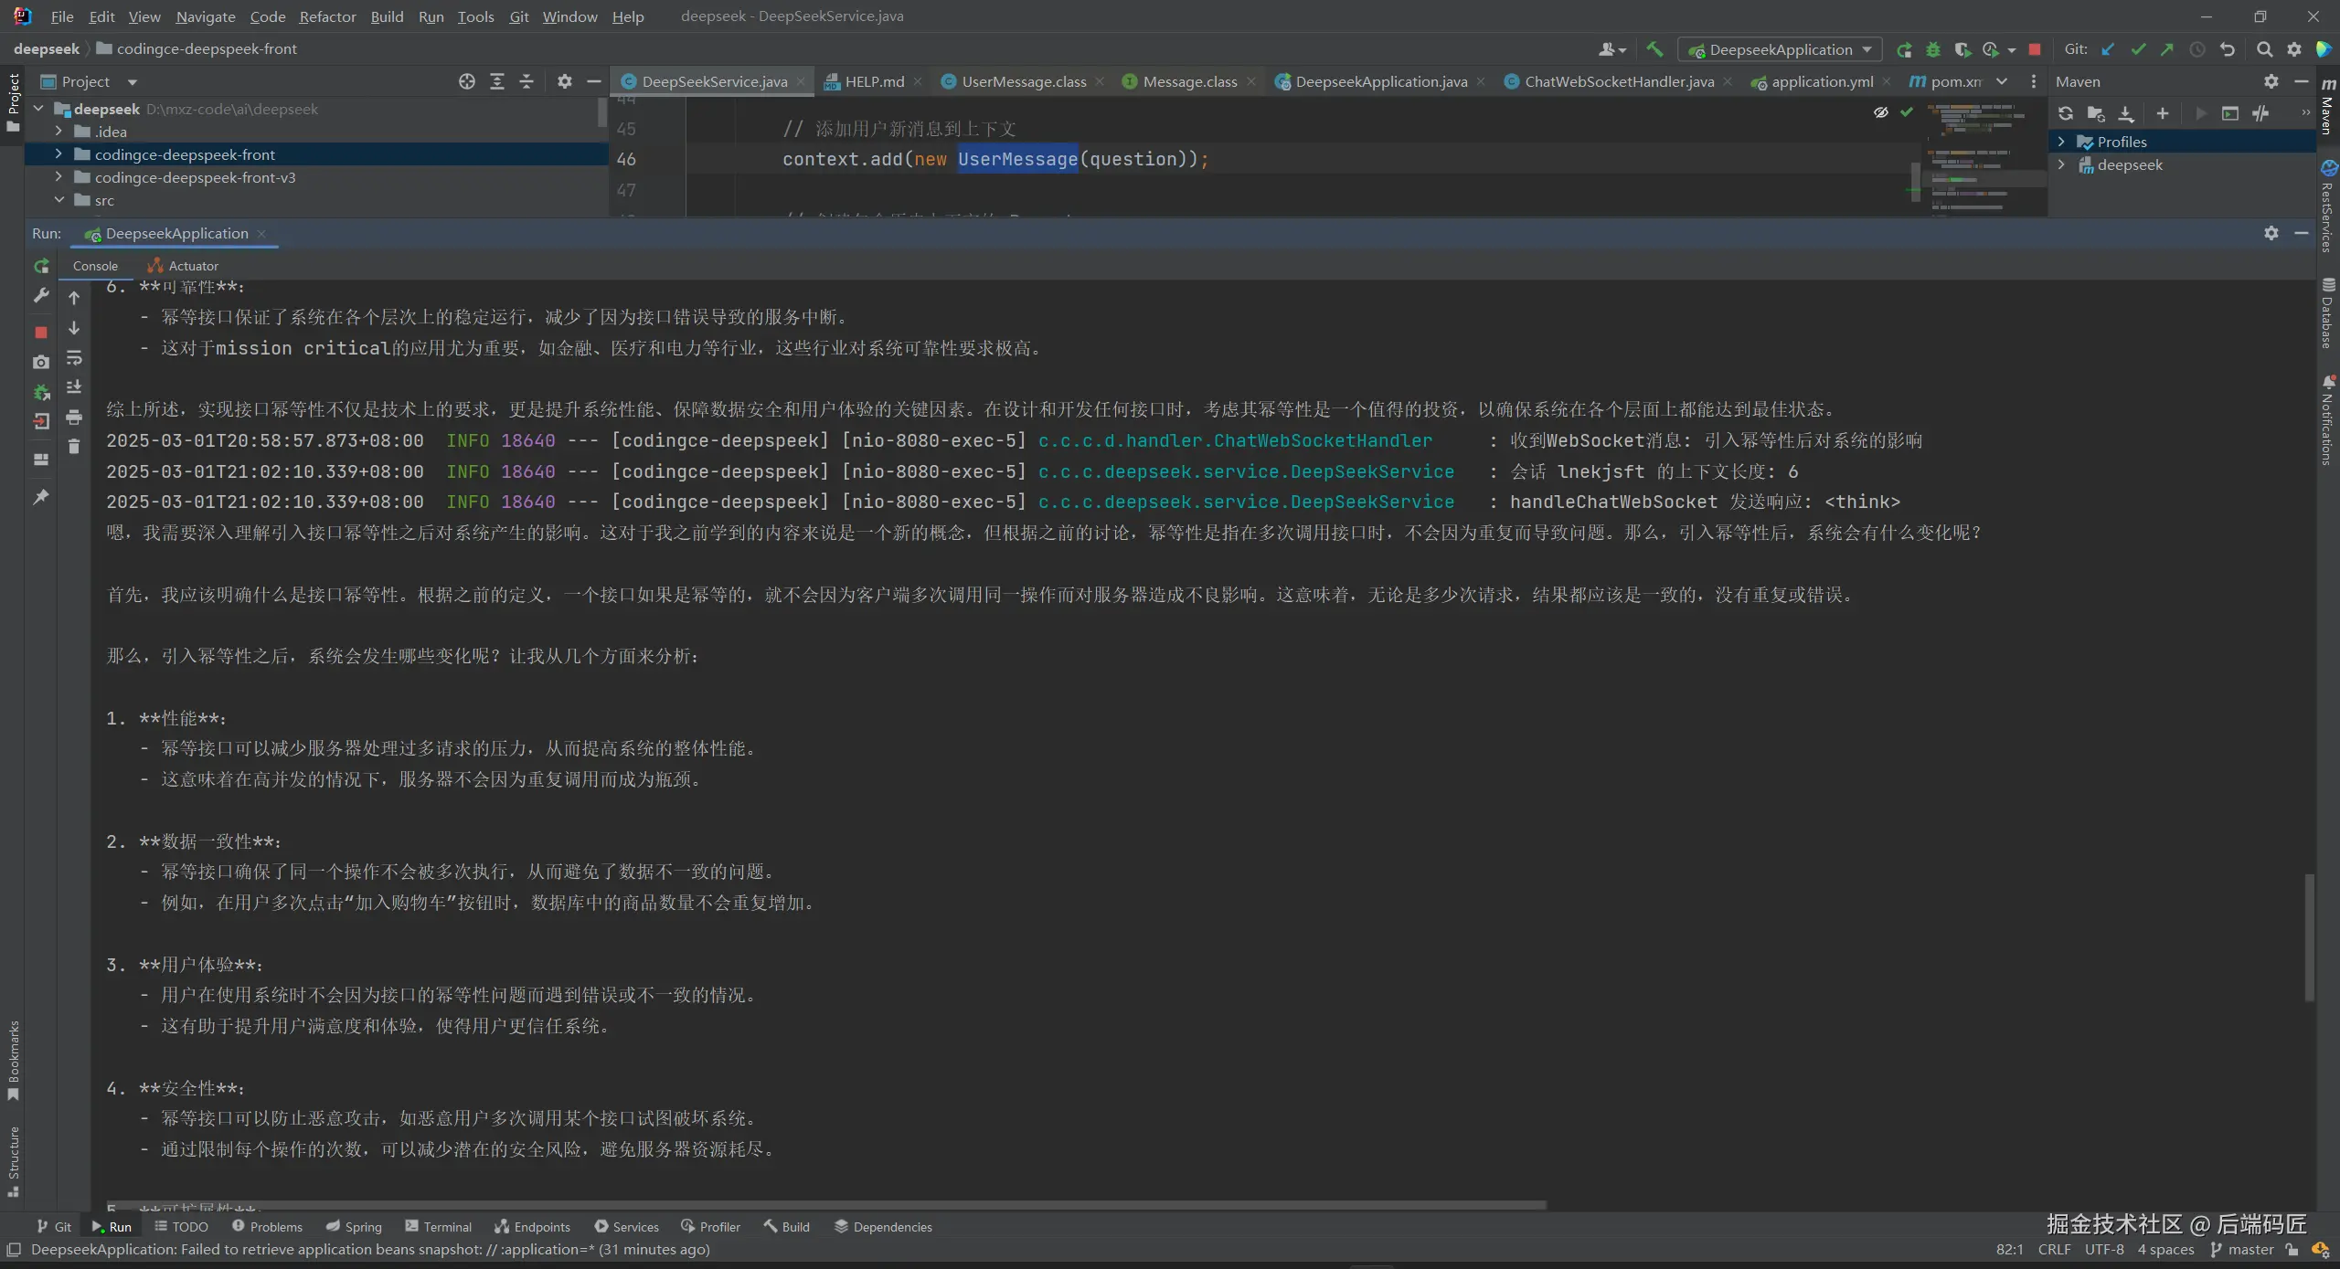Reload all Maven projects
The width and height of the screenshot is (2340, 1269).
coord(2066,113)
